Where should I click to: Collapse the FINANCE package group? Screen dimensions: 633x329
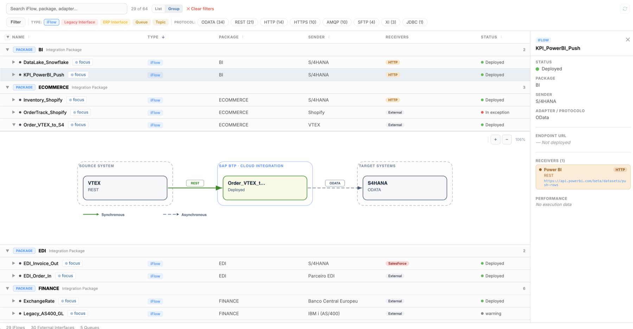7,288
